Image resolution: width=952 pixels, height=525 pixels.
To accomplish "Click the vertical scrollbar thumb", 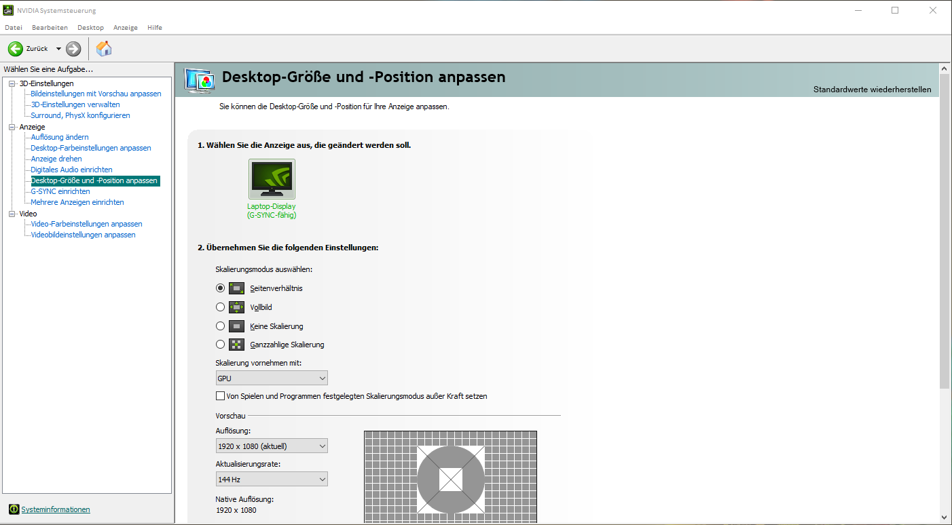I will 944,232.
